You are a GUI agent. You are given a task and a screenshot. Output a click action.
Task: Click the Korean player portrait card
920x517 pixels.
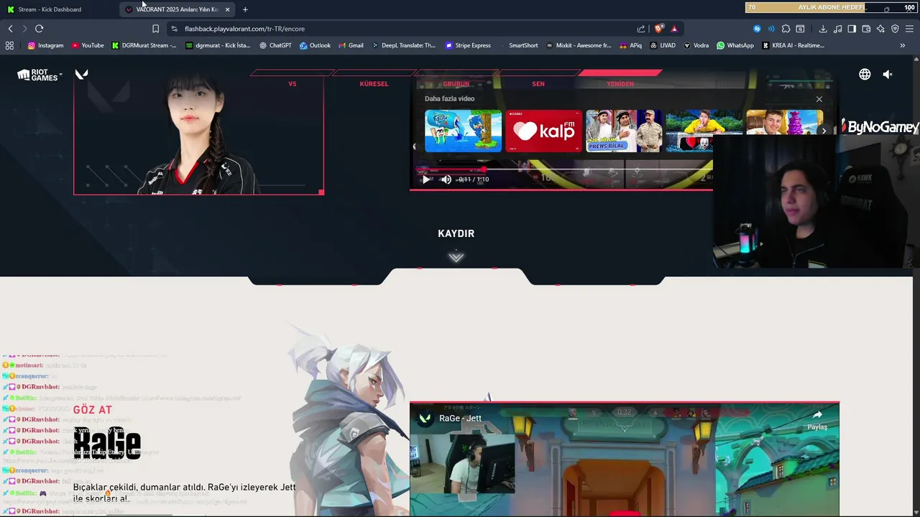coord(198,134)
